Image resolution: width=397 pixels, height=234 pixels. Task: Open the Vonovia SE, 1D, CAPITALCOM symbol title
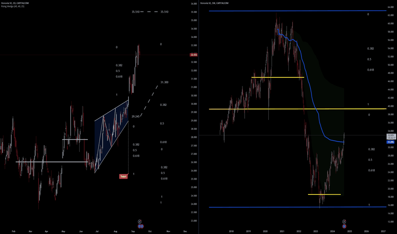coord(15,3)
